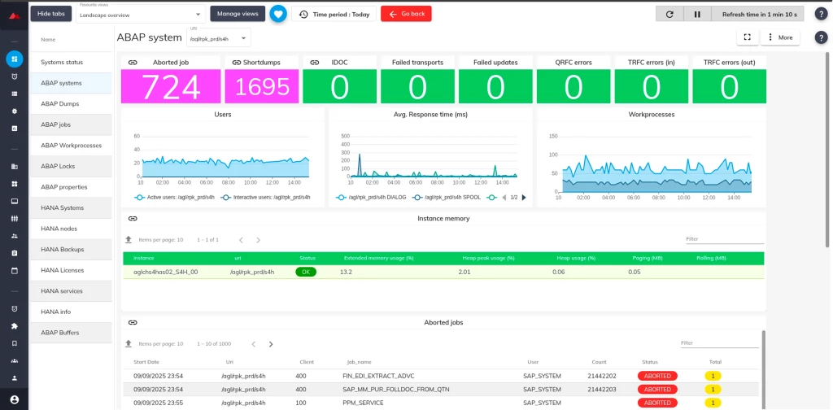The image size is (833, 410).
Task: Open the Favourite views dropdown
Action: (x=141, y=15)
